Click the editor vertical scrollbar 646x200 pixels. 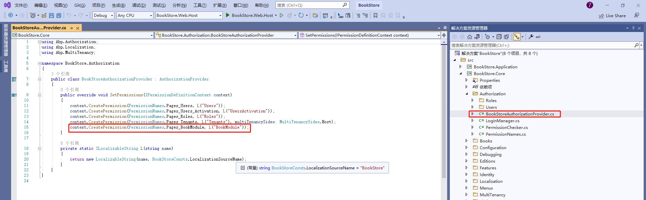(444, 111)
